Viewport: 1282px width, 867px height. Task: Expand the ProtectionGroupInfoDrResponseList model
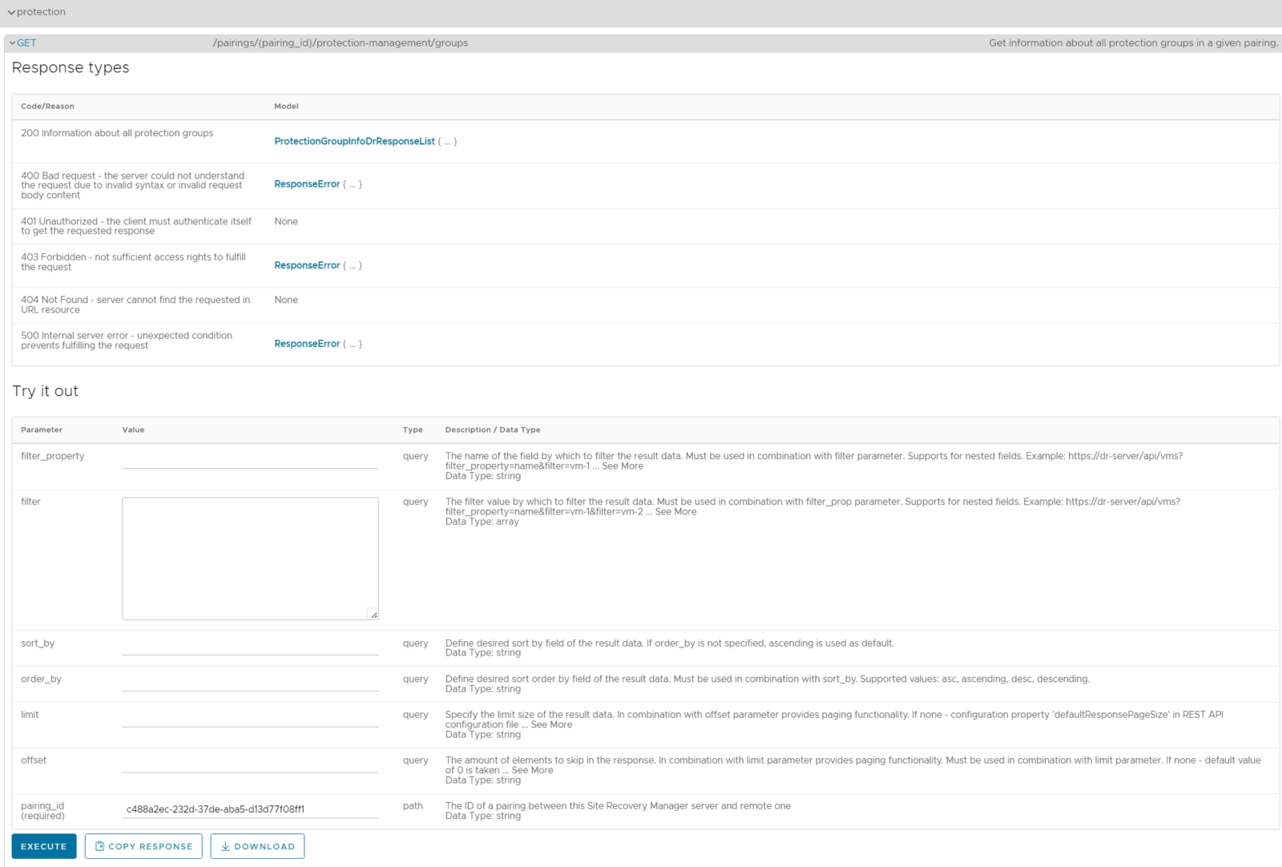point(355,141)
